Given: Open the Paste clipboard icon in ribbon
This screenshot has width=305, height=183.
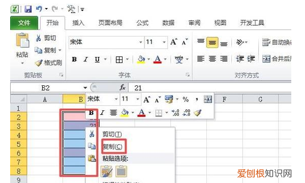Looking at the screenshot, I should [x=22, y=40].
